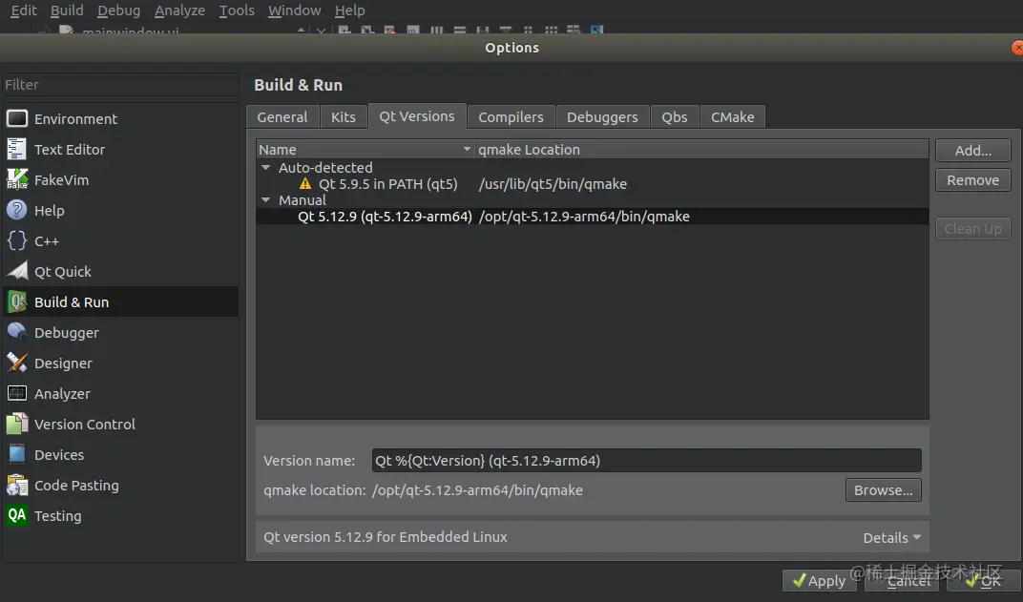Select the Help category icon
Screen dimensions: 1023x602
coord(16,211)
